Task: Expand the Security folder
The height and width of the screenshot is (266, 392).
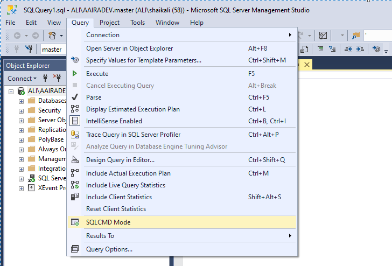Action: pyautogui.click(x=21, y=111)
